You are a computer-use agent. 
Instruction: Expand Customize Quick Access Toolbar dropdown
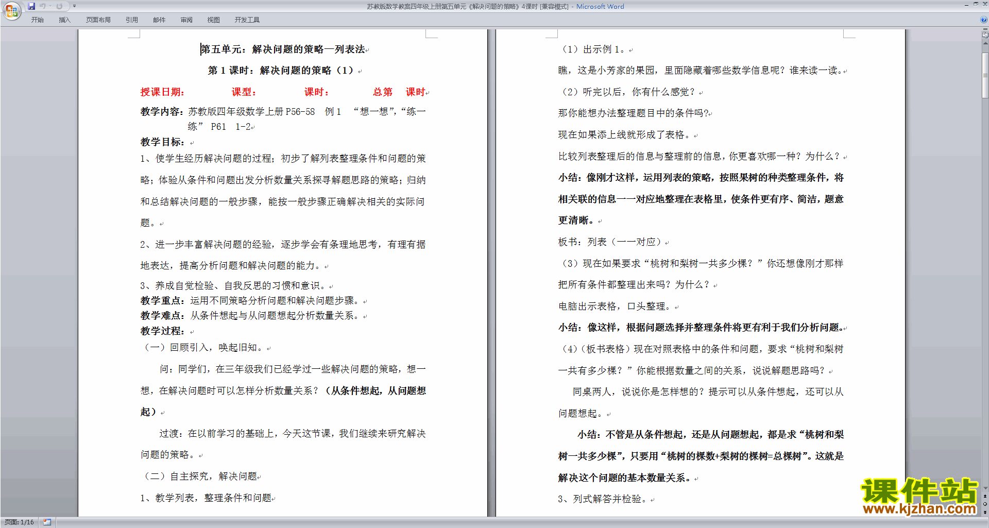[x=74, y=6]
